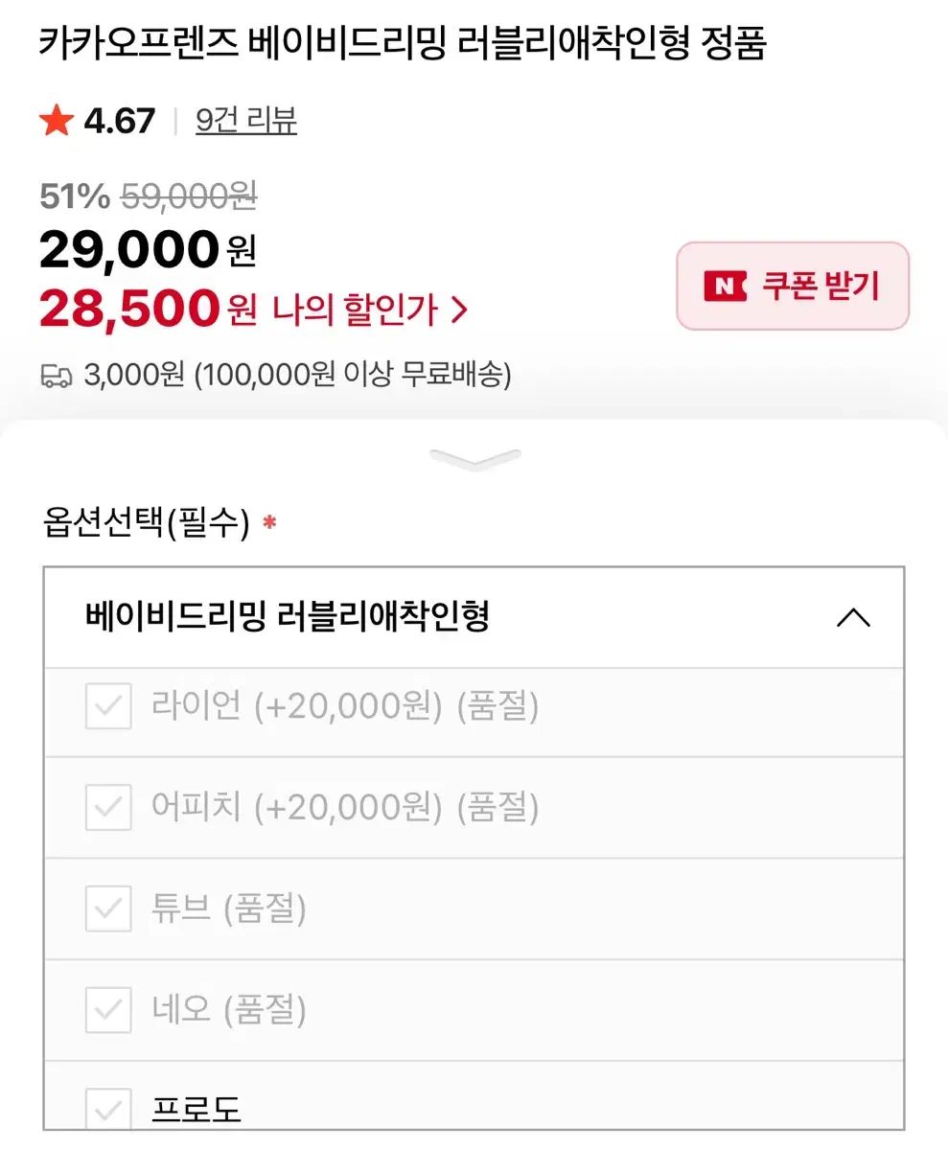Click the dropdown's up-chevron arrow
Screen dimensions: 948x1150
[x=853, y=618]
